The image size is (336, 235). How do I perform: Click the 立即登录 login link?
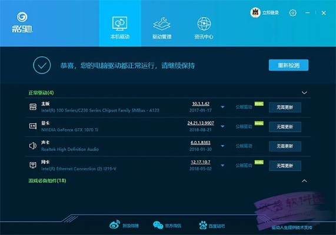tap(271, 12)
